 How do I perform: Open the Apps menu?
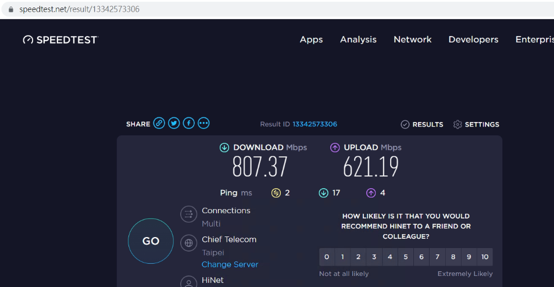click(x=311, y=40)
